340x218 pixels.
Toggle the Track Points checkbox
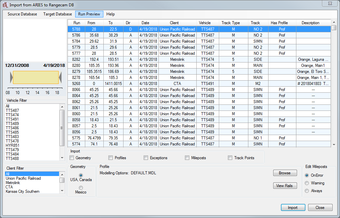[230, 158]
